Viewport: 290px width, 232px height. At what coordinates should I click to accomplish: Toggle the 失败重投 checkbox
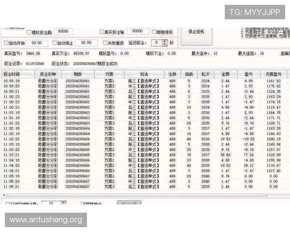pos(105,43)
